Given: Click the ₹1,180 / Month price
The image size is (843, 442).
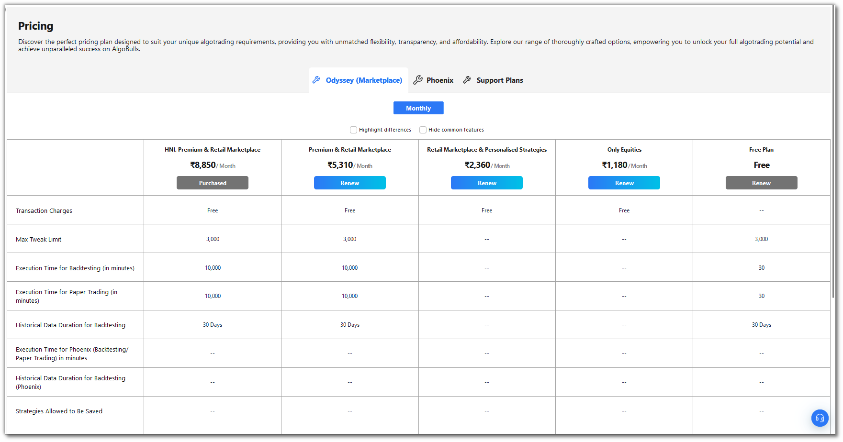Looking at the screenshot, I should 624,165.
